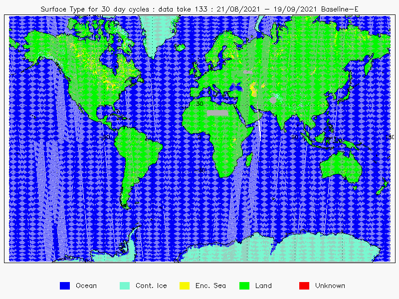Click the yellow Enc. Sea legend swatch
399x299 pixels.
(x=185, y=286)
